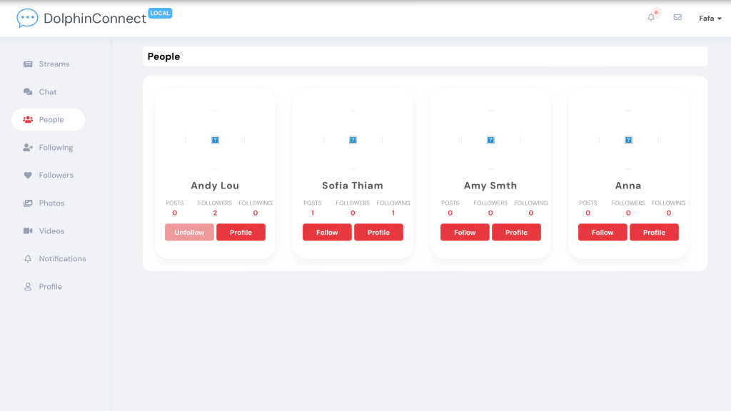Follow Sofia Thiam
Screen dimensions: 731x411
(327, 233)
